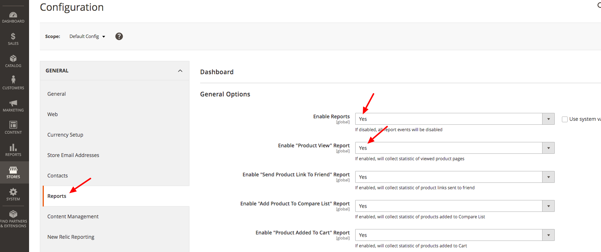Open the Content Management tab
The width and height of the screenshot is (601, 252).
pos(73,217)
